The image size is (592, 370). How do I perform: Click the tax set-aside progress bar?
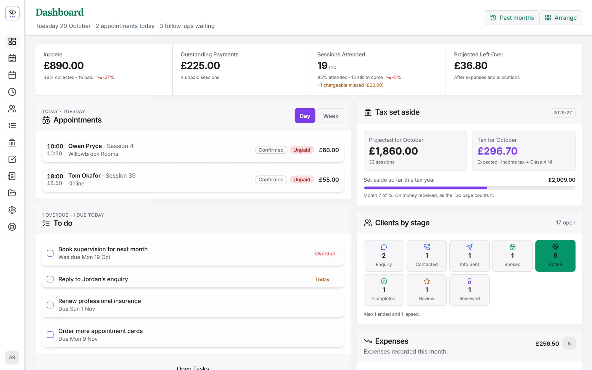[x=469, y=188]
